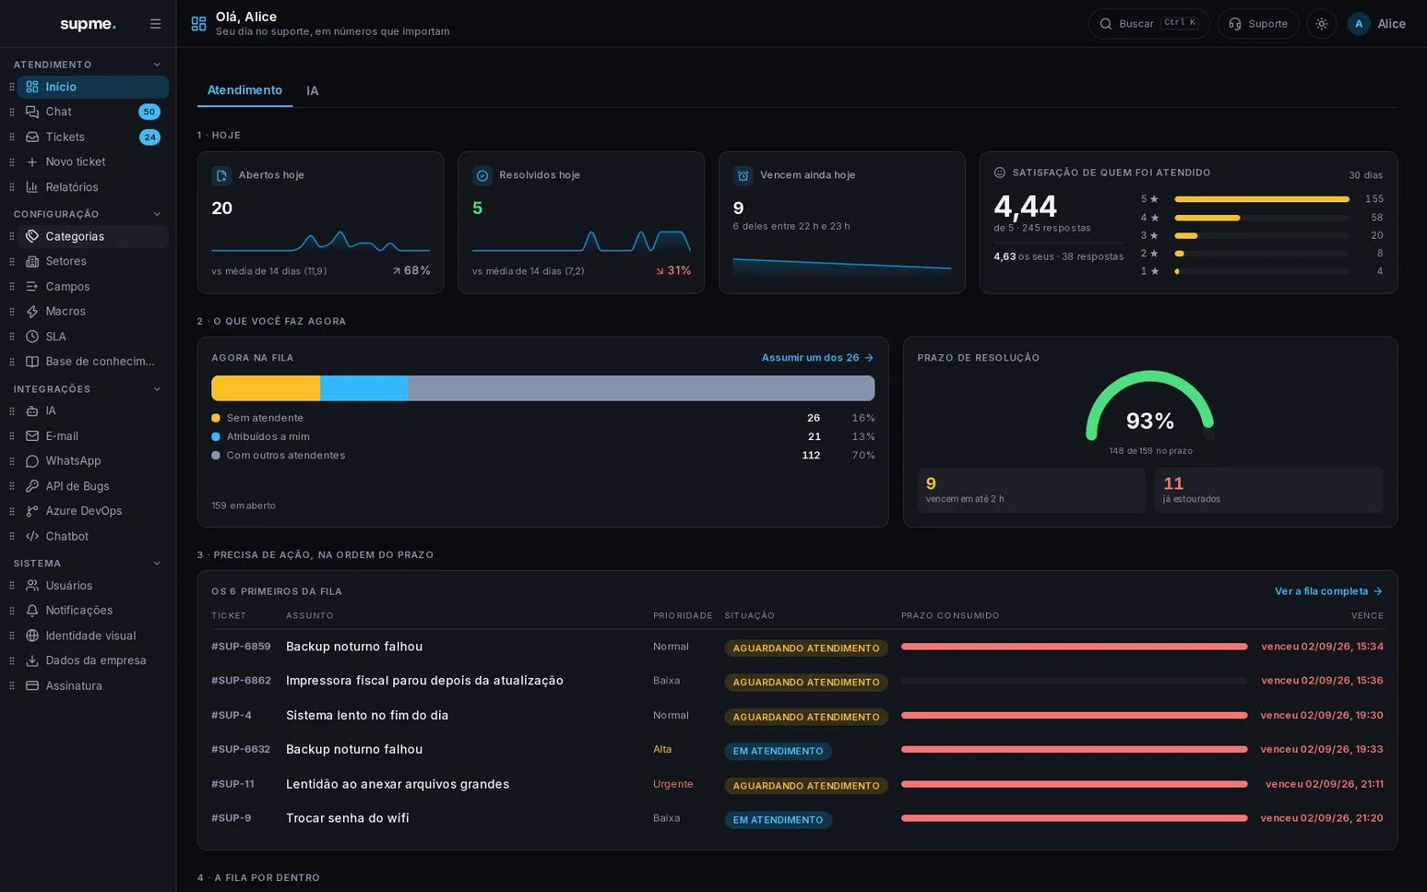The width and height of the screenshot is (1427, 892).
Task: Collapse the Configuração sidebar section
Action: (157, 214)
